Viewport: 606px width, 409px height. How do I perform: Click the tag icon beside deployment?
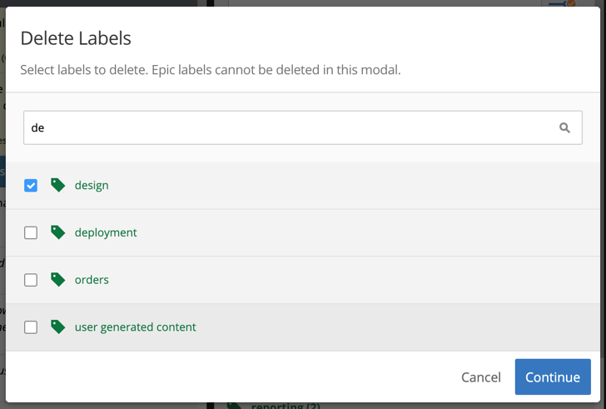tap(58, 232)
